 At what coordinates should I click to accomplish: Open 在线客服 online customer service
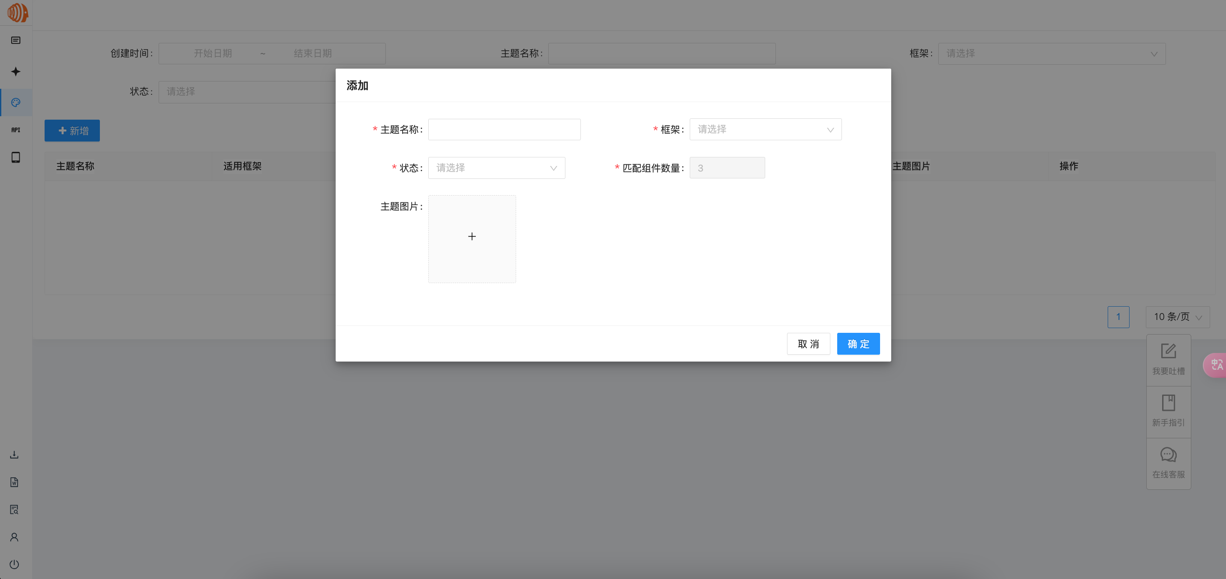point(1169,463)
